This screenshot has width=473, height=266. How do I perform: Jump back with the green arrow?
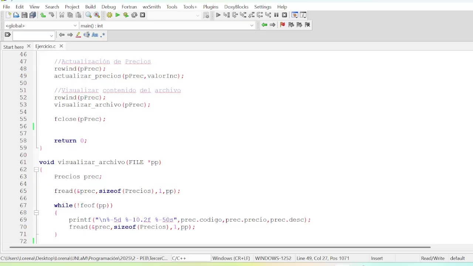pos(264,25)
